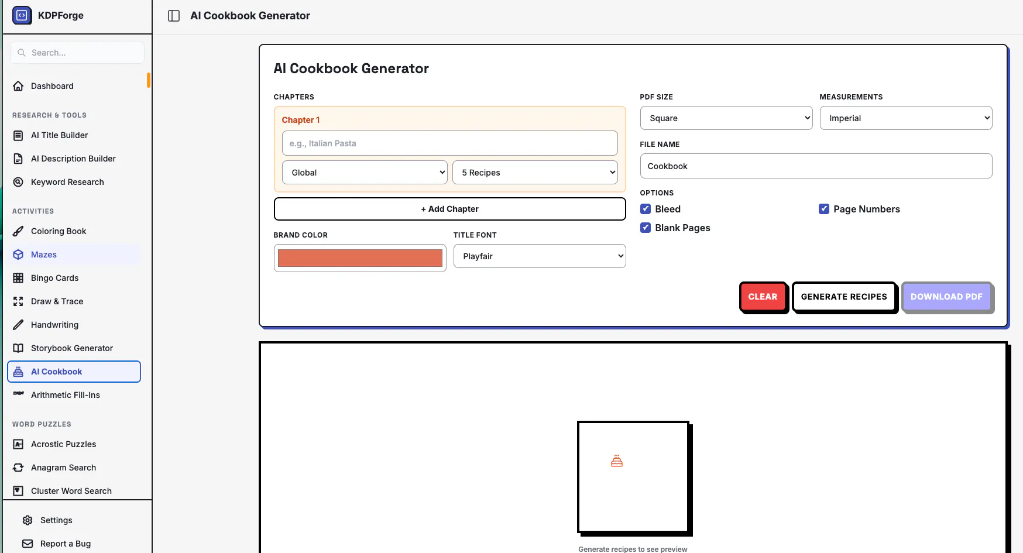Click the Handwriting pencil icon
This screenshot has width=1023, height=553.
tap(18, 325)
